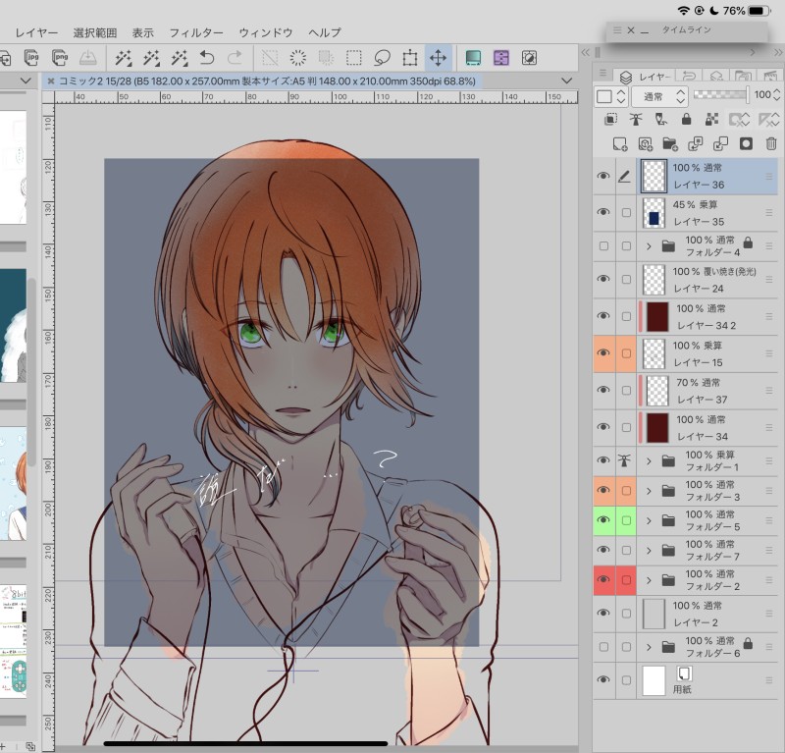Image resolution: width=785 pixels, height=753 pixels.
Task: Expand フォルダー 2 in layer list
Action: point(649,580)
